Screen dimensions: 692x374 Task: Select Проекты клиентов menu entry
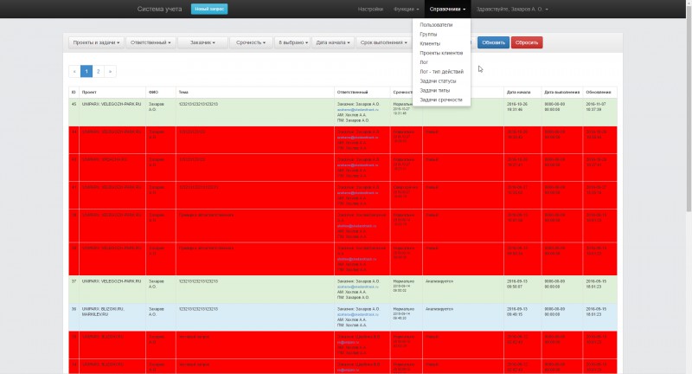pos(441,53)
